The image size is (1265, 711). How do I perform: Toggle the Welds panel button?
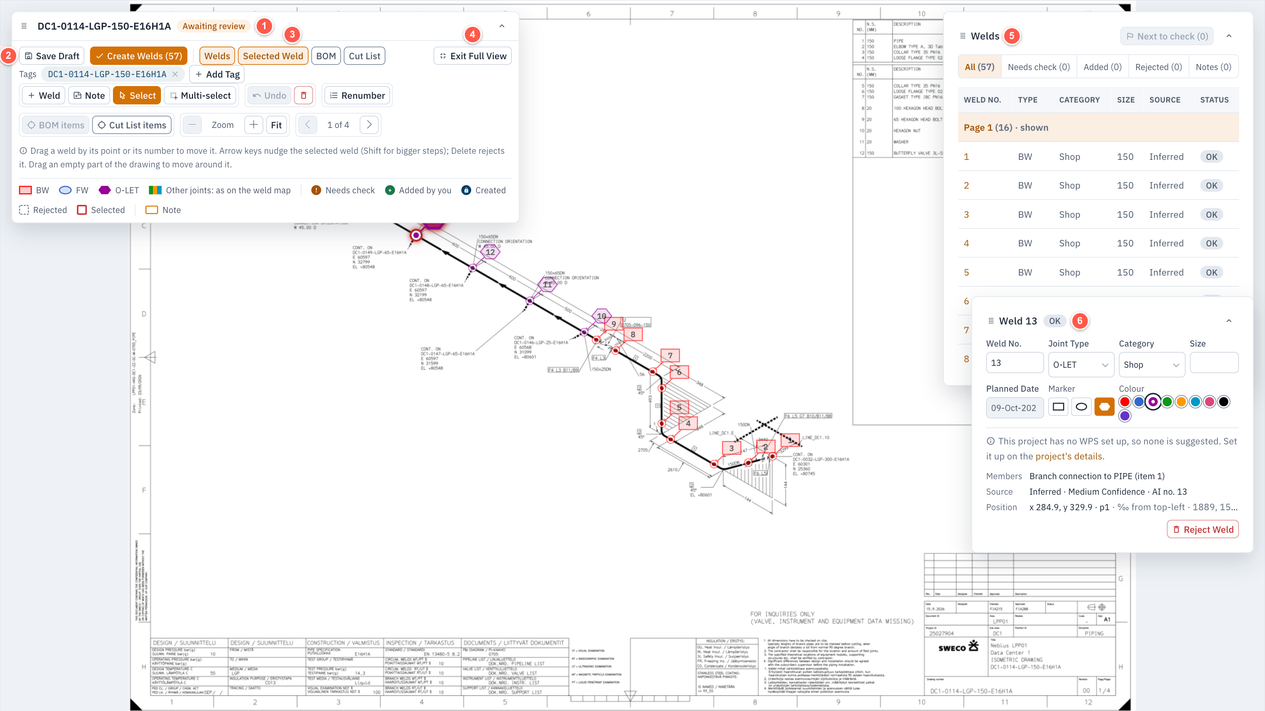[x=217, y=55]
